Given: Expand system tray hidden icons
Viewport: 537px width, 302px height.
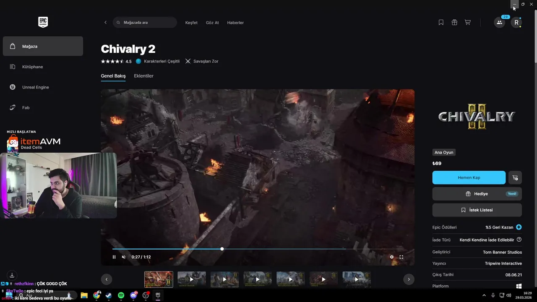Looking at the screenshot, I should coord(484,295).
